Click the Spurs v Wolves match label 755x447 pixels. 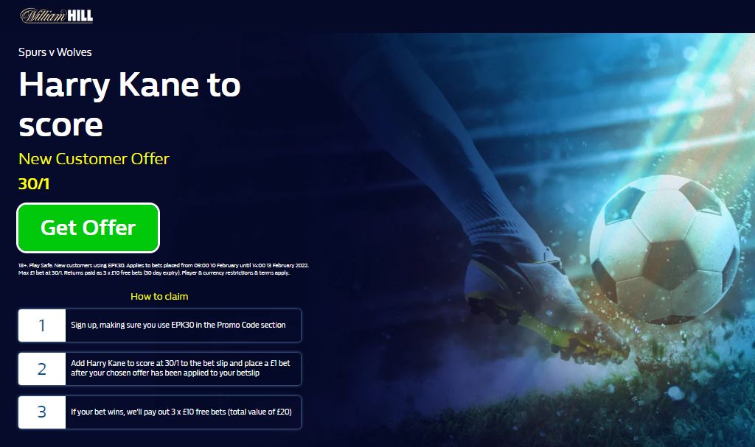coord(55,52)
